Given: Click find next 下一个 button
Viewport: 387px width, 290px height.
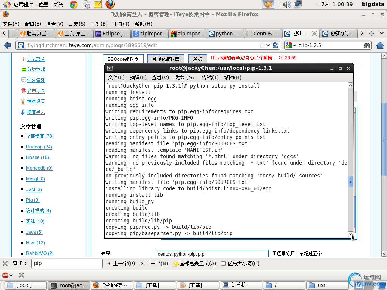Looking at the screenshot, I should tap(154, 264).
